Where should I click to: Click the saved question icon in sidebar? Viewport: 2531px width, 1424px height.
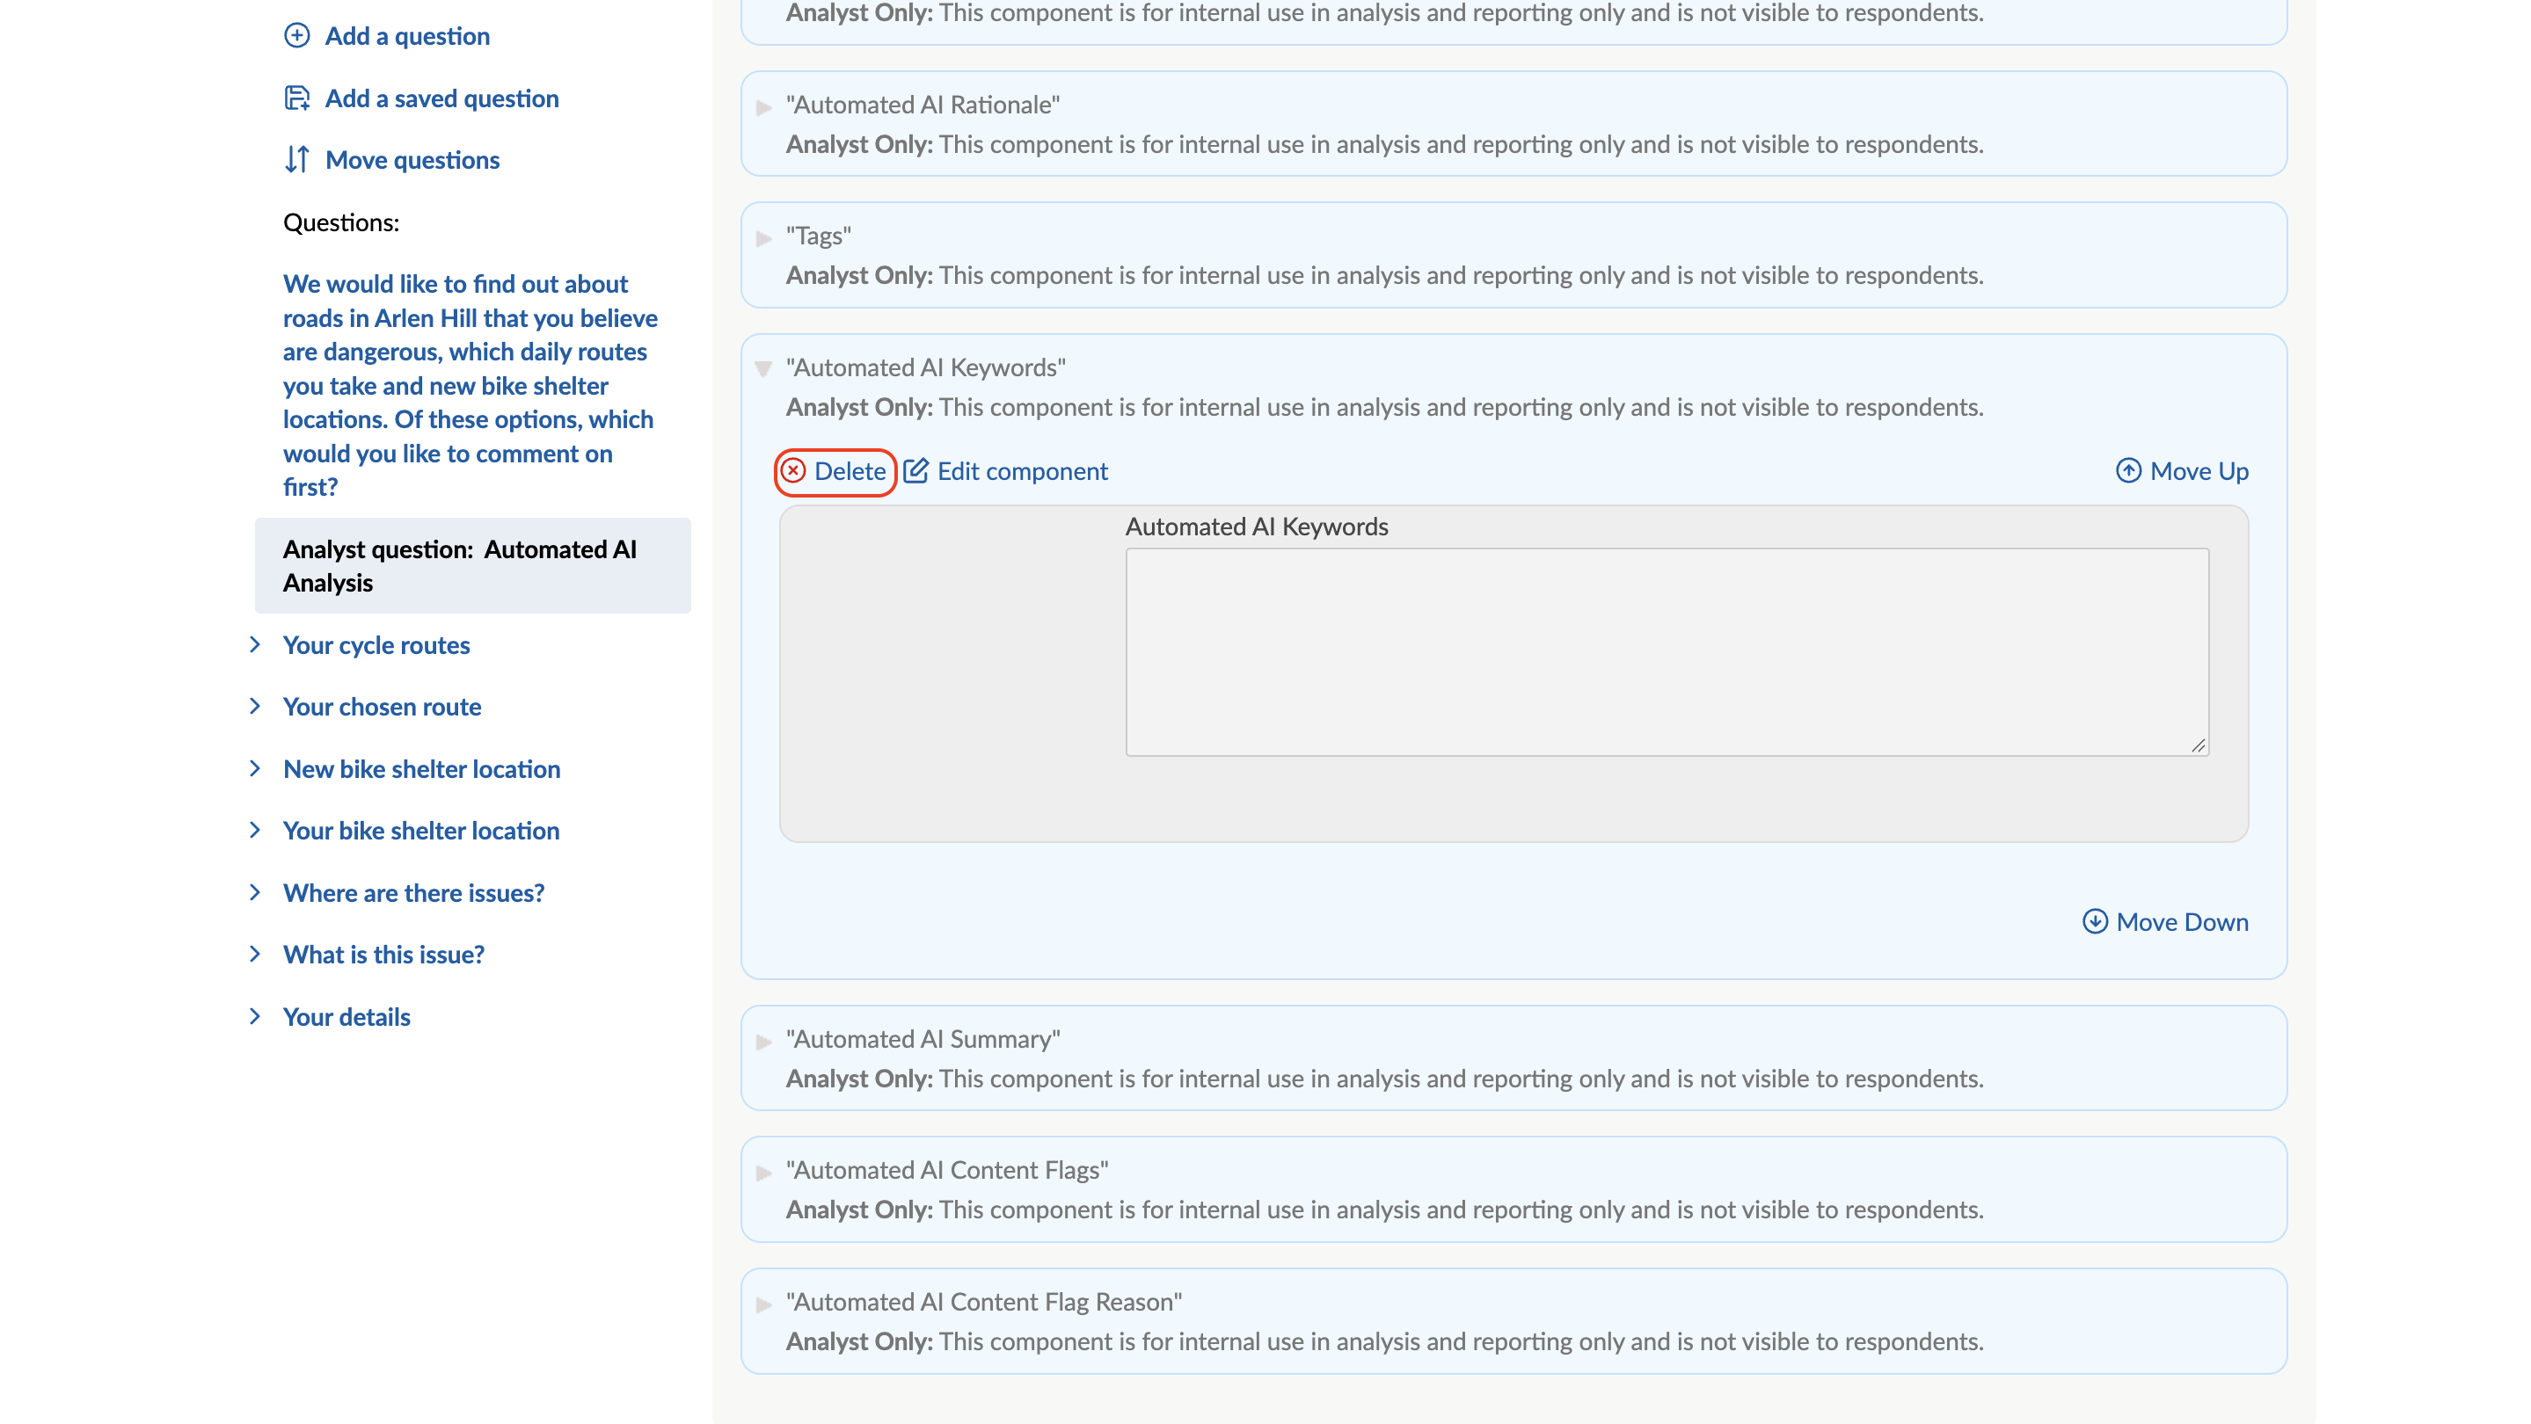tap(296, 98)
